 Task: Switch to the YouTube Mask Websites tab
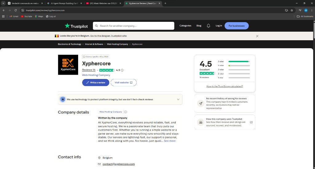coord(103,3)
